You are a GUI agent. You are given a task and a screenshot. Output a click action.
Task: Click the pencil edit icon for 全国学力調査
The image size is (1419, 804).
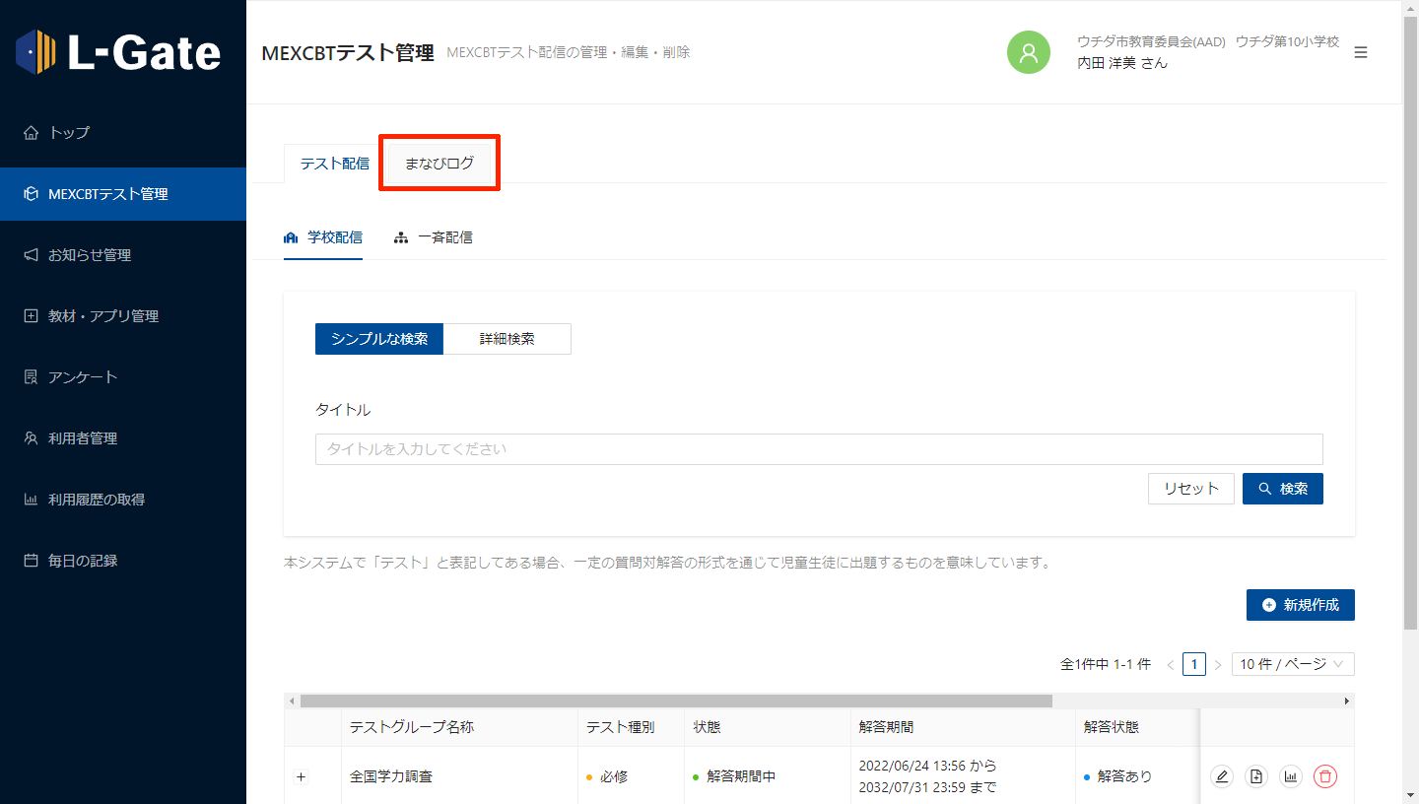tap(1222, 776)
